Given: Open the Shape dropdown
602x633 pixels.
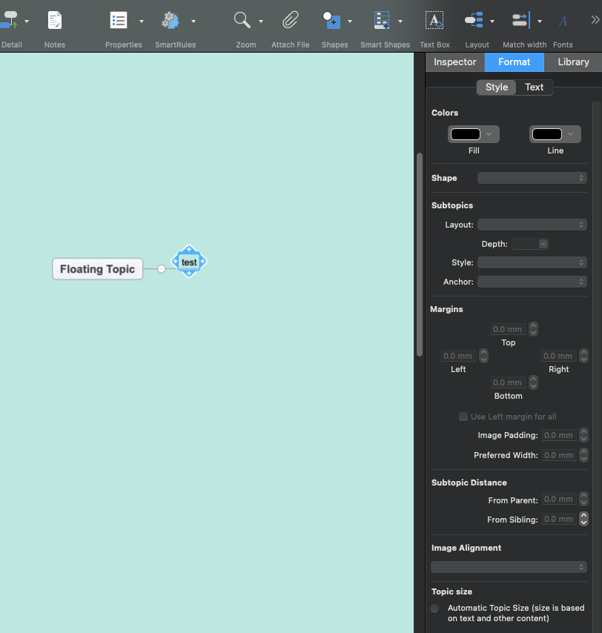Looking at the screenshot, I should click(532, 178).
